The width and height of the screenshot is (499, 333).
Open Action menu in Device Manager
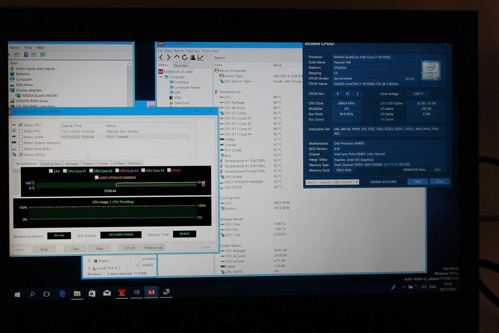14,47
